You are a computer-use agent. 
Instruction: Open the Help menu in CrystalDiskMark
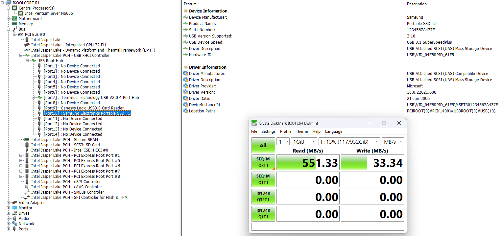coord(316,131)
